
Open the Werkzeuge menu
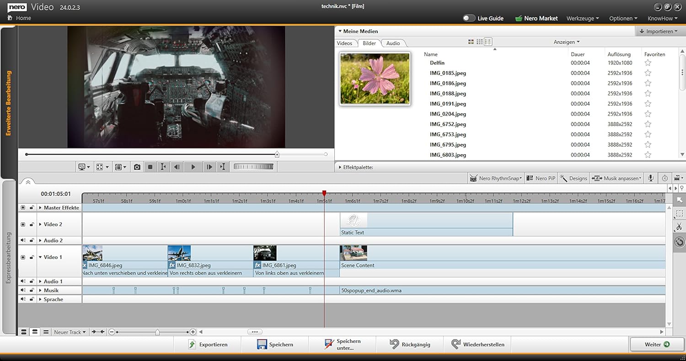click(x=583, y=18)
